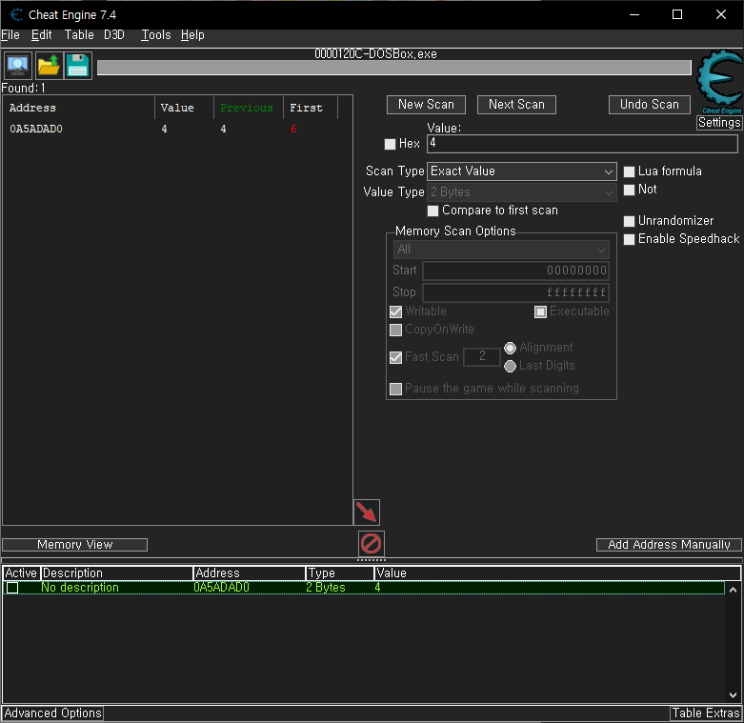Image resolution: width=744 pixels, height=723 pixels.
Task: Click the New Scan button
Action: [x=426, y=105]
